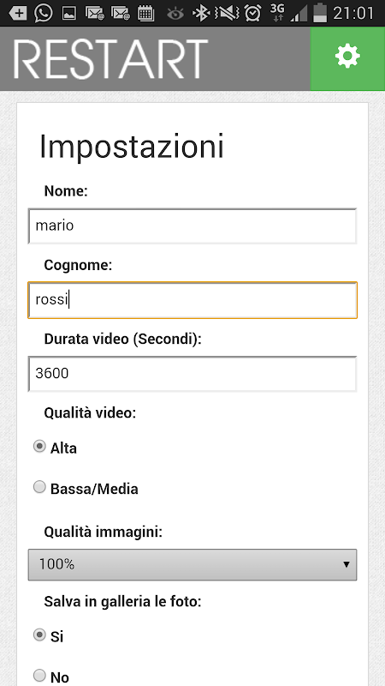Select Alta video quality radio button
The width and height of the screenshot is (385, 686).
tap(39, 447)
